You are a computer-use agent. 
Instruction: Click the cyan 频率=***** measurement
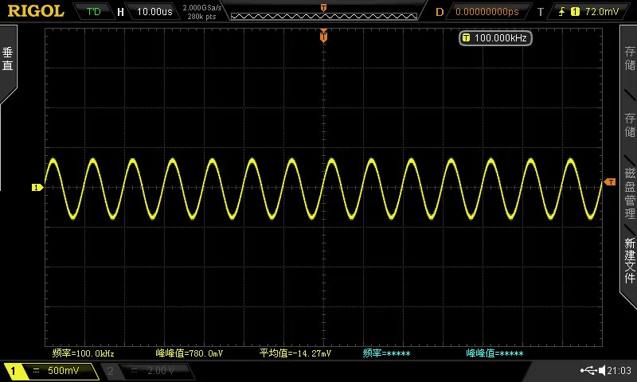(x=386, y=353)
